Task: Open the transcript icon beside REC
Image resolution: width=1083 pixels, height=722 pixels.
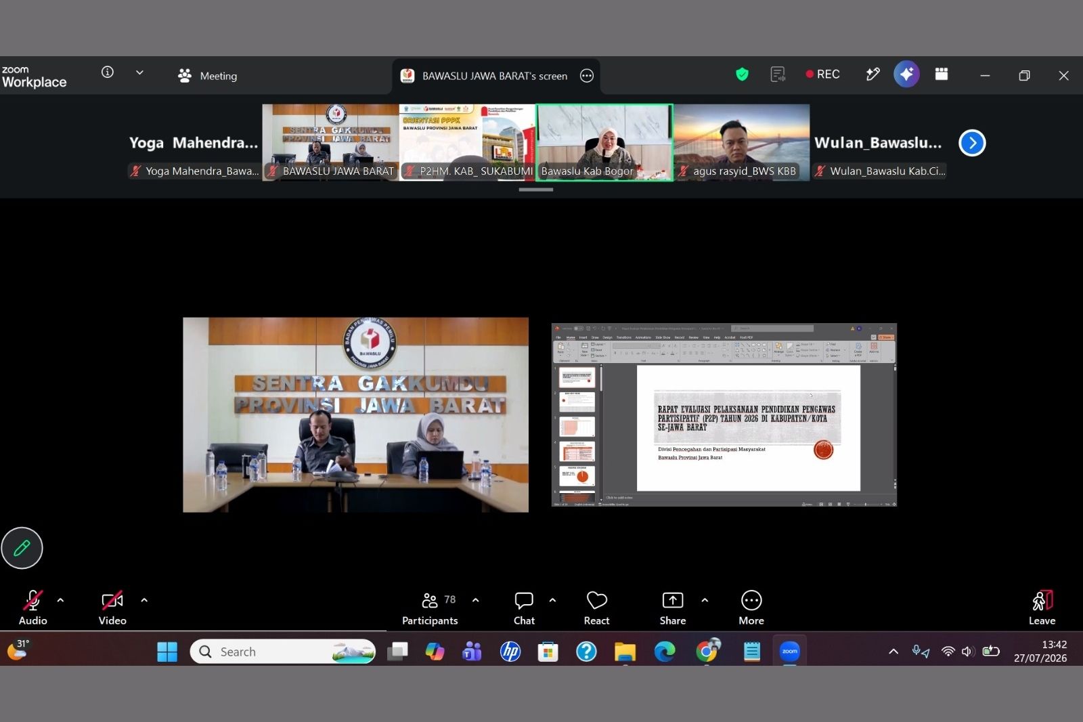Action: pyautogui.click(x=778, y=75)
